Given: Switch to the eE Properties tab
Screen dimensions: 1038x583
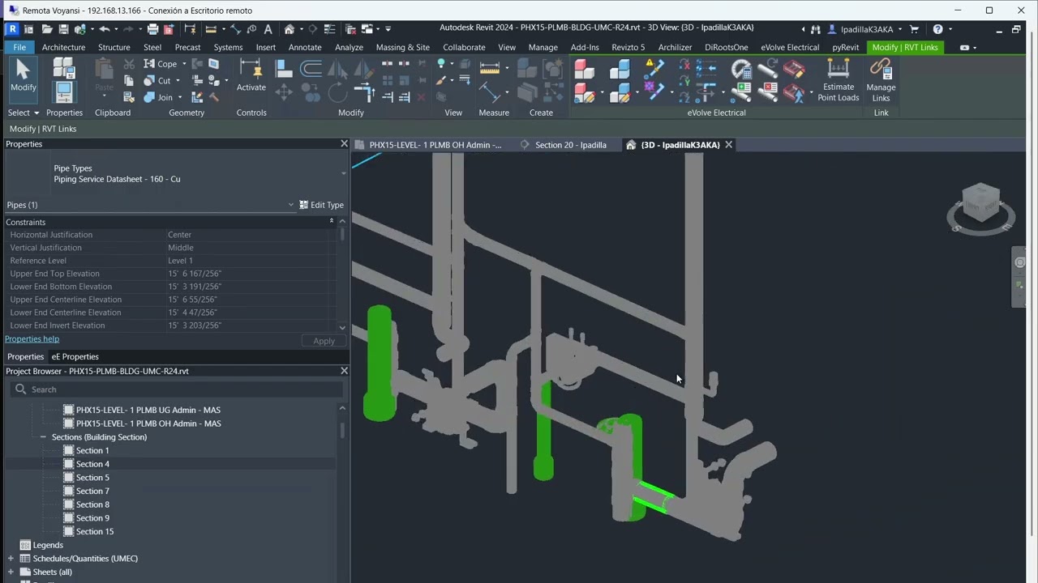Looking at the screenshot, I should 75,356.
